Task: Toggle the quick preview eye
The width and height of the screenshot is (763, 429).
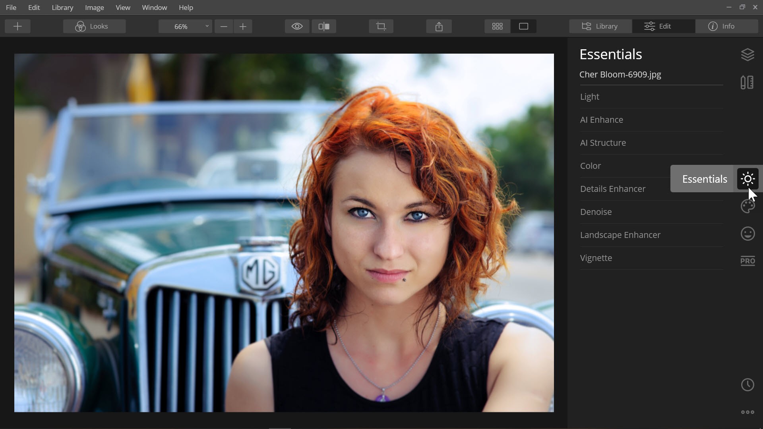Action: (x=297, y=26)
